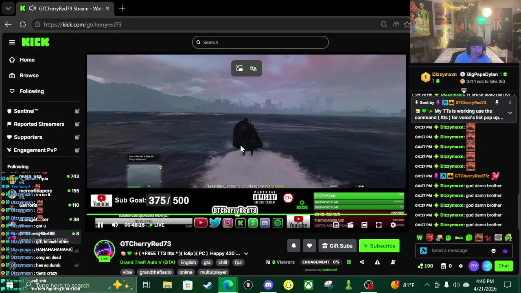Open Following in sidebar
This screenshot has width=521, height=293.
pyautogui.click(x=31, y=91)
